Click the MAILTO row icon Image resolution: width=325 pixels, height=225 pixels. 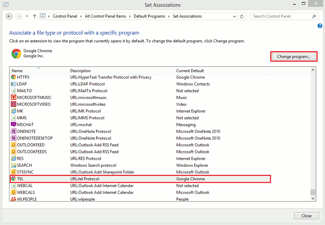coord(13,91)
